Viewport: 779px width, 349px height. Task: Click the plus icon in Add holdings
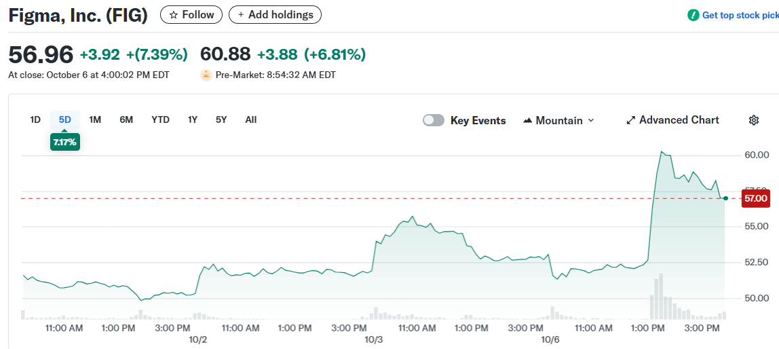241,14
